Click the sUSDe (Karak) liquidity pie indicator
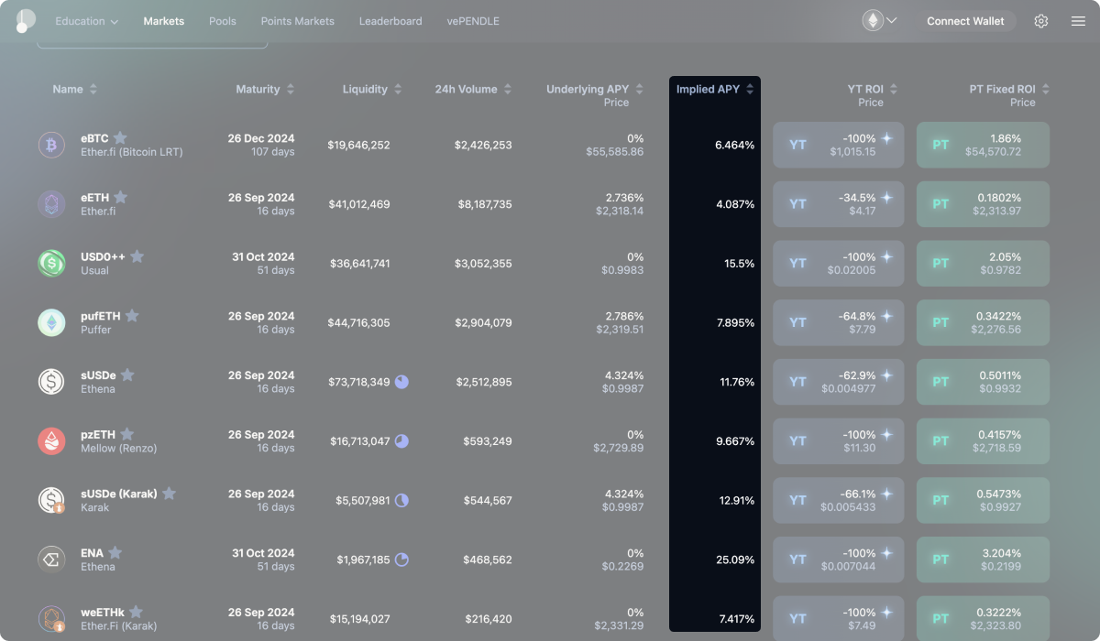Viewport: 1100px width, 641px height. [x=401, y=501]
